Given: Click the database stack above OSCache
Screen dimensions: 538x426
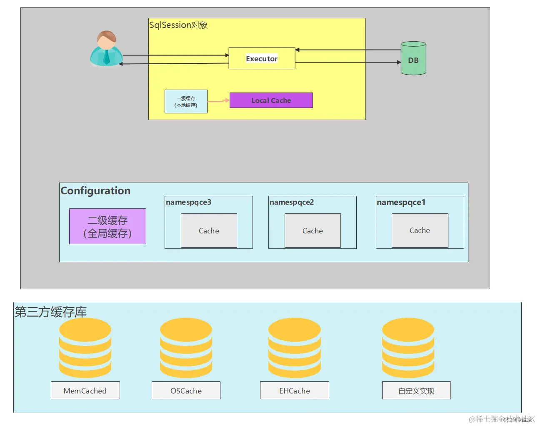Looking at the screenshot, I should tap(186, 348).
